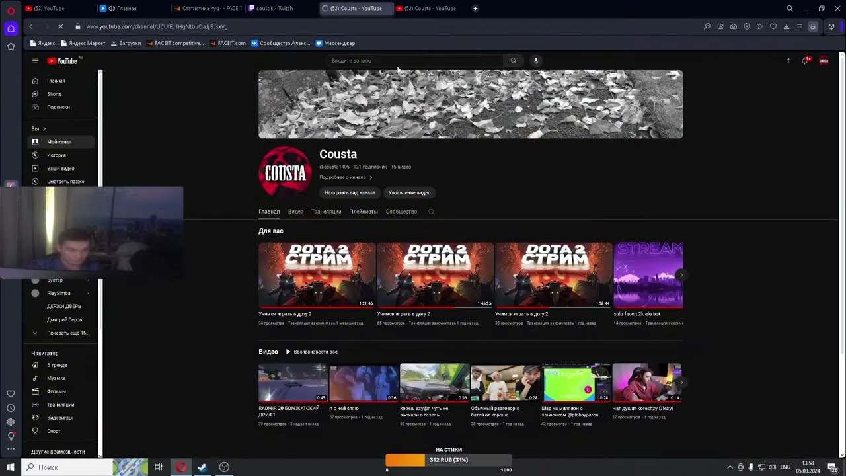
Task: Show hidden system tray icons
Action: coord(730,467)
